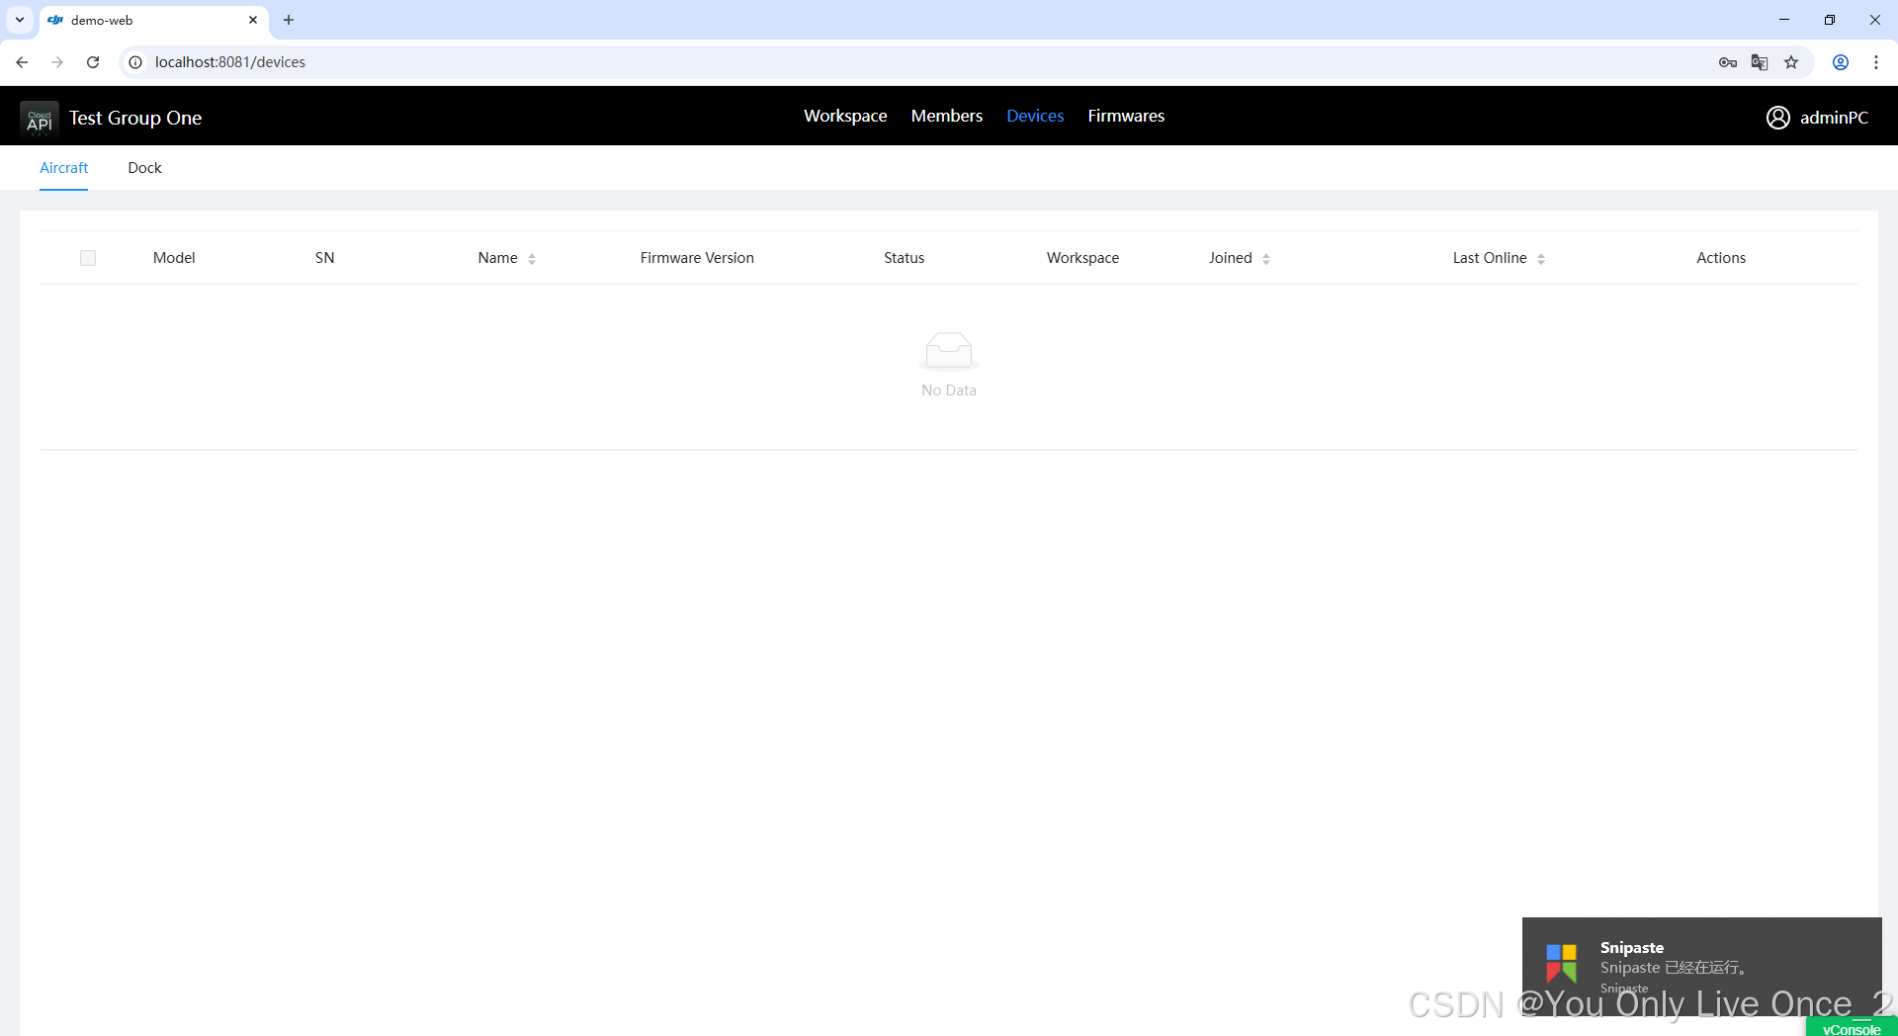1898x1036 pixels.
Task: Click the SN column header
Action: (x=324, y=258)
